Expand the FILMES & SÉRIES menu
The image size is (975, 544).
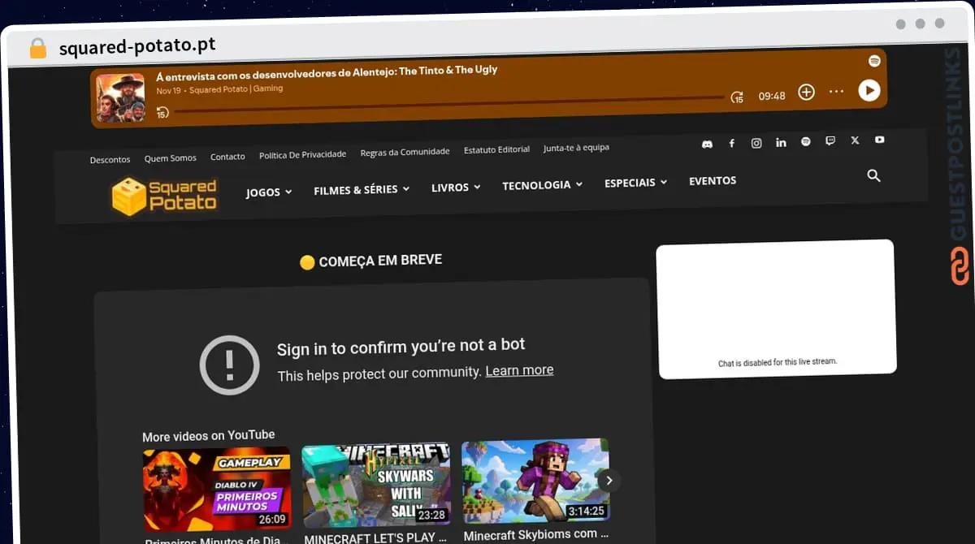(x=361, y=190)
